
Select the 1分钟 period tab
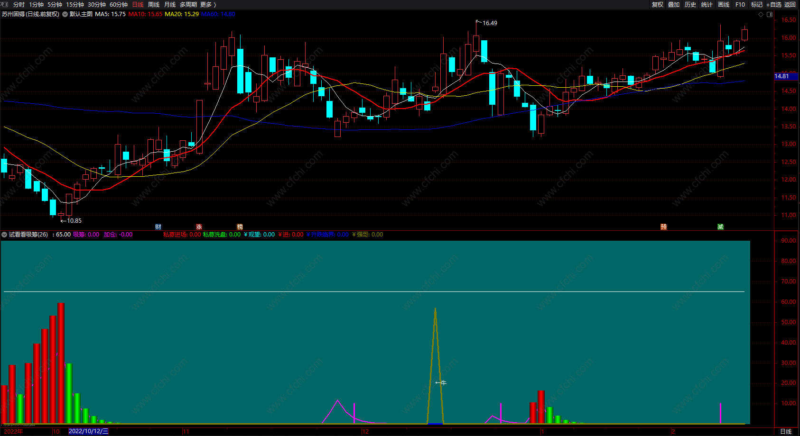pos(37,5)
